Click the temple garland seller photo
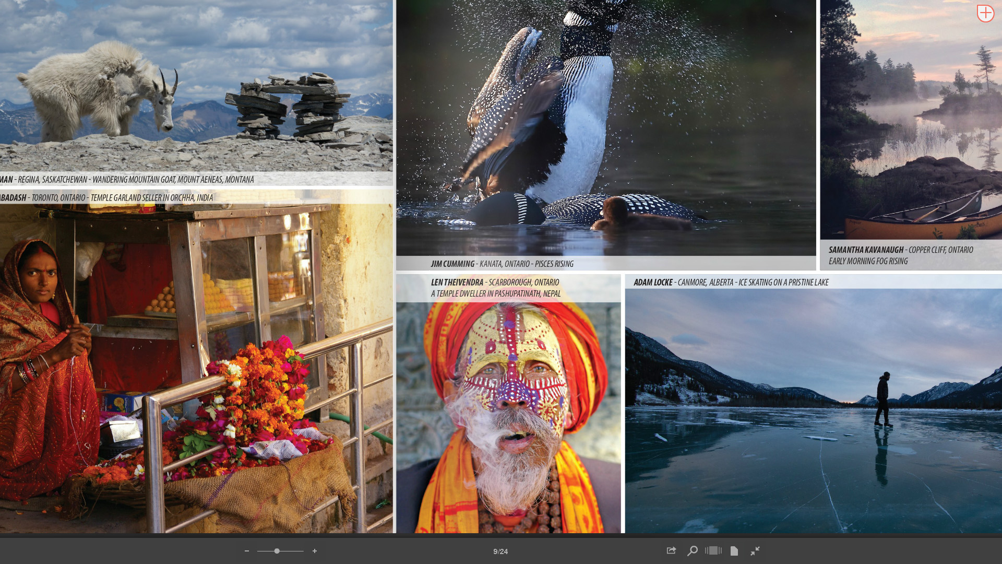 [x=196, y=366]
